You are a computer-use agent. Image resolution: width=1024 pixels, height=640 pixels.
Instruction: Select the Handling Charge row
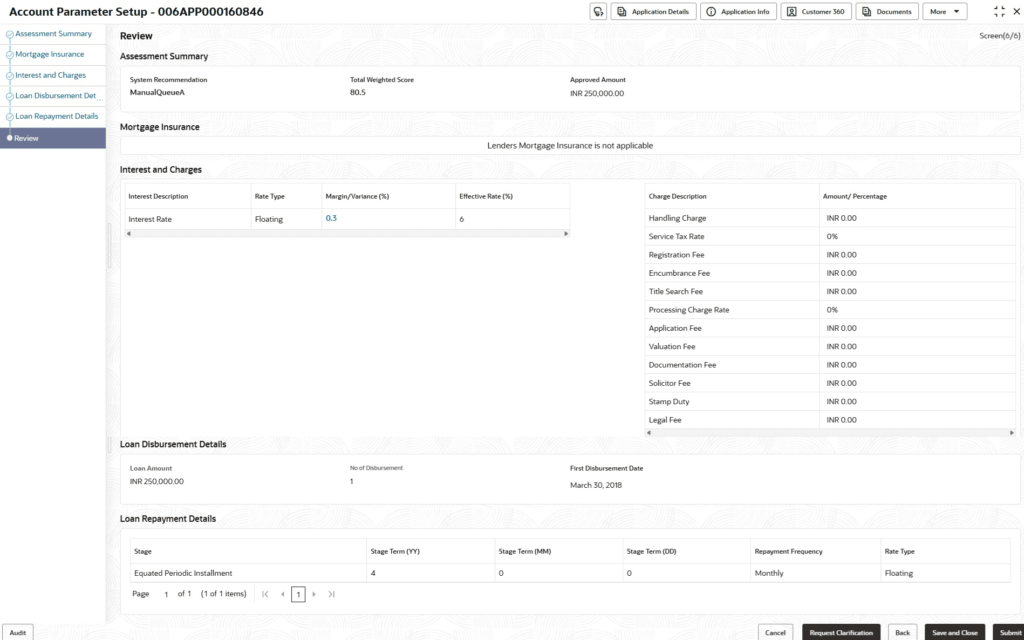click(830, 218)
